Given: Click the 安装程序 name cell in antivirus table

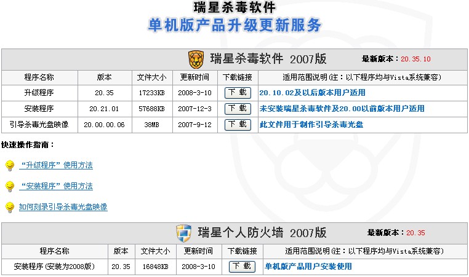Looking at the screenshot, I should pos(39,109).
